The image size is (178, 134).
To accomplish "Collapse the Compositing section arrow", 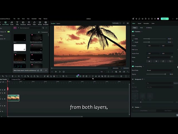I will [143, 66].
